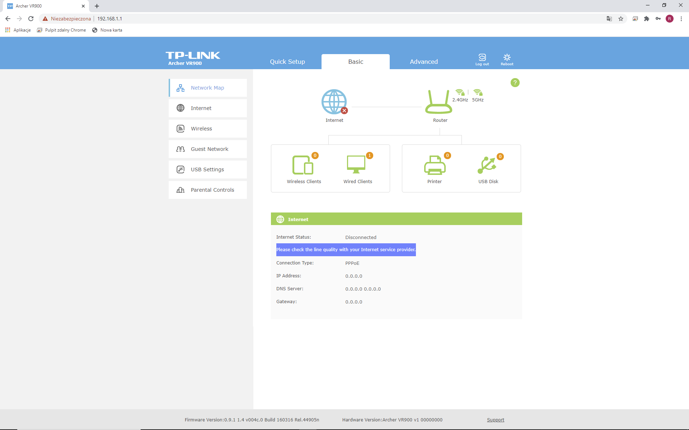The image size is (689, 430).
Task: Open USB Settings sidebar item
Action: coord(208,169)
